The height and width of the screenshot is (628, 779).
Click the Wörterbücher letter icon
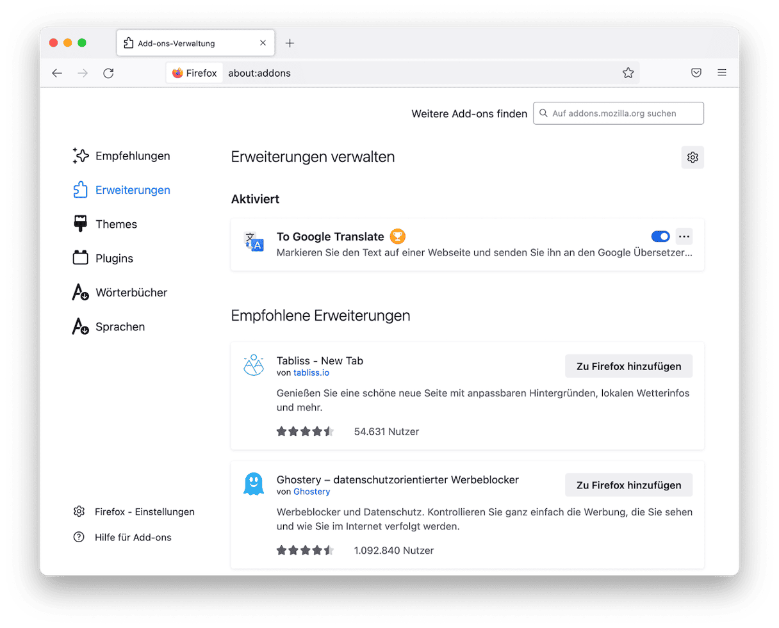[x=80, y=293]
